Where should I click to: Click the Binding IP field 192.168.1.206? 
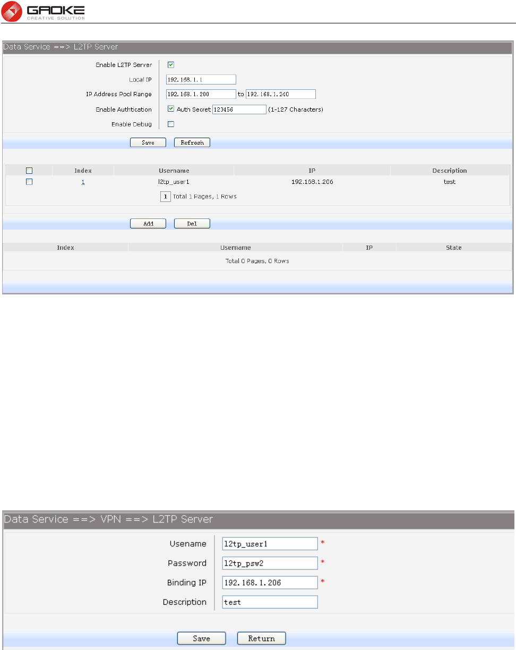tap(270, 583)
